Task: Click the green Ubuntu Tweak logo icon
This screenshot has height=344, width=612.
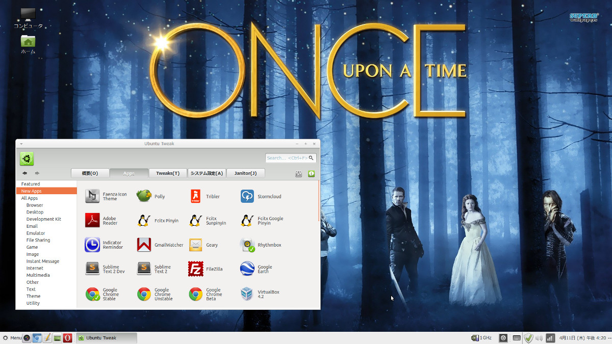Action: click(x=27, y=158)
